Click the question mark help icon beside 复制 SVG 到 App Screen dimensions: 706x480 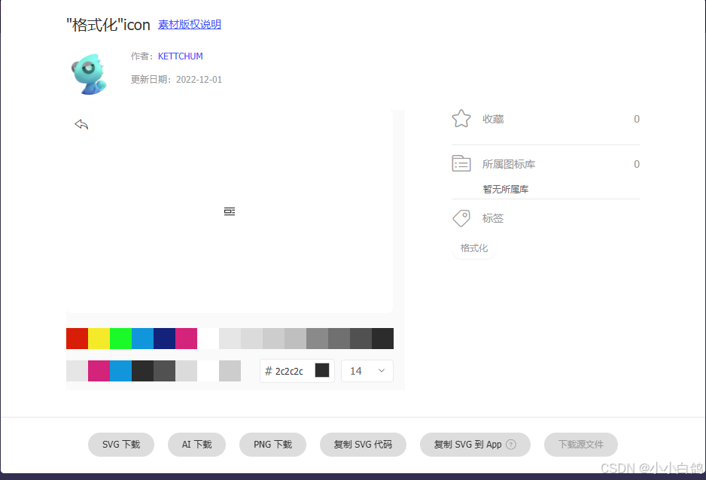[x=510, y=445]
